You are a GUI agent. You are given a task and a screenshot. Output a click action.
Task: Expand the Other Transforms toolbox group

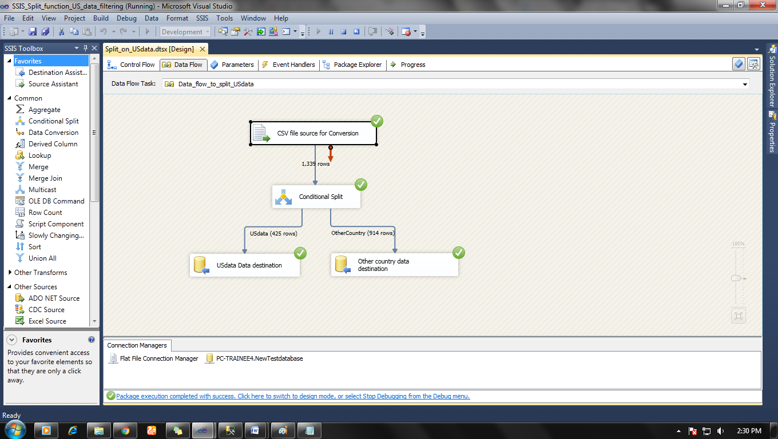tap(9, 273)
